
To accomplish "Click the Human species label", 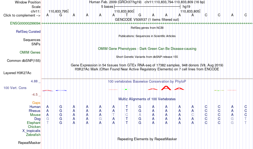I will point(35,107).
